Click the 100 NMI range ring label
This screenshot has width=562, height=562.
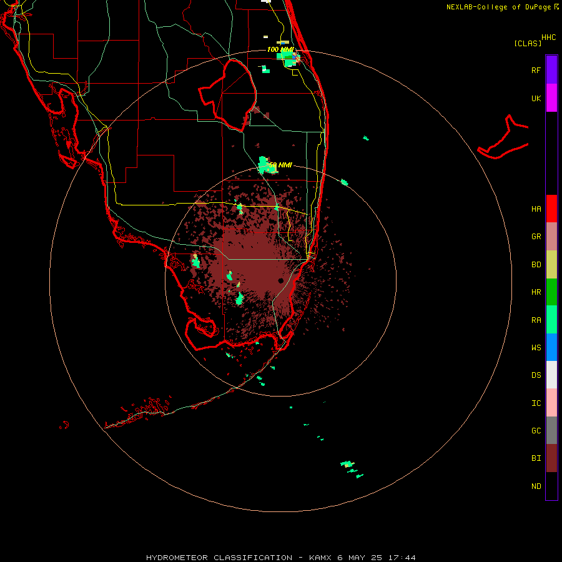280,49
